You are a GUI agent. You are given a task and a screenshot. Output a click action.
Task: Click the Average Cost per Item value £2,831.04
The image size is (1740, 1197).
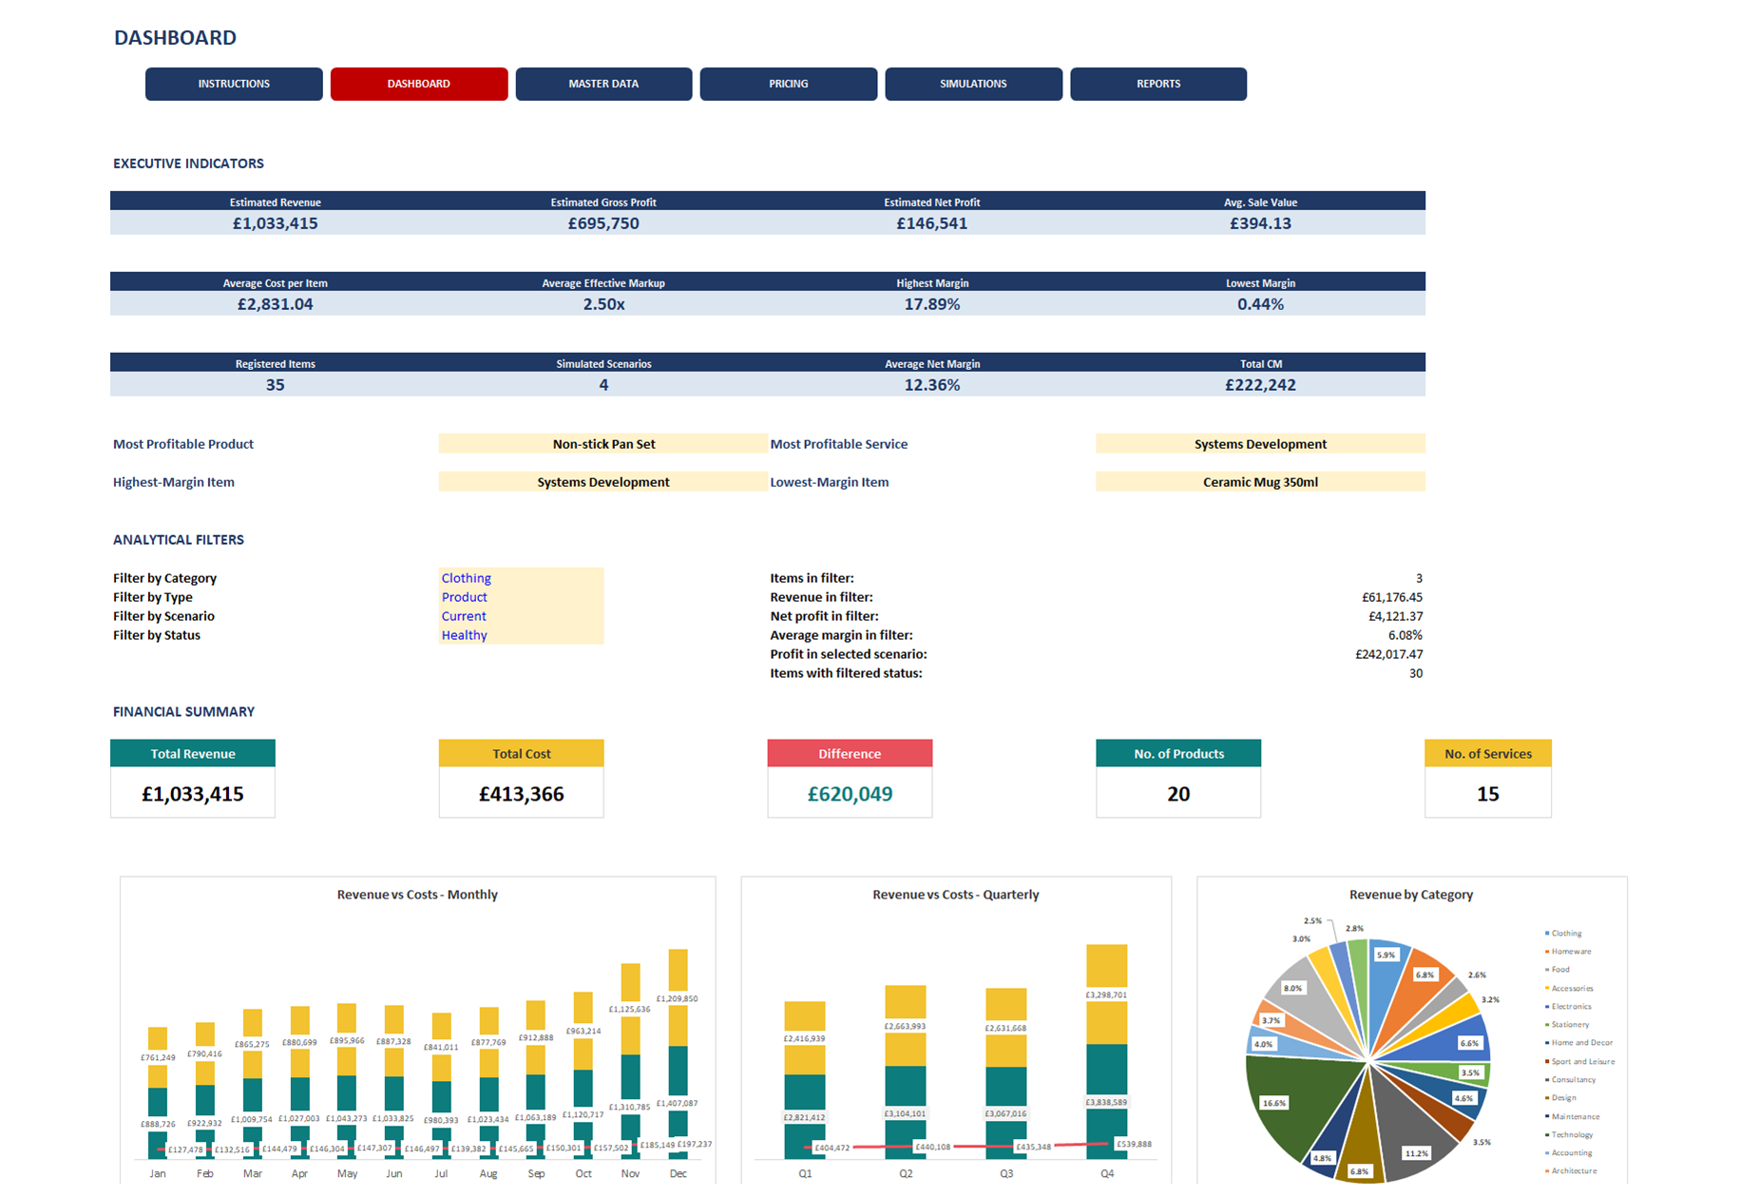point(275,304)
